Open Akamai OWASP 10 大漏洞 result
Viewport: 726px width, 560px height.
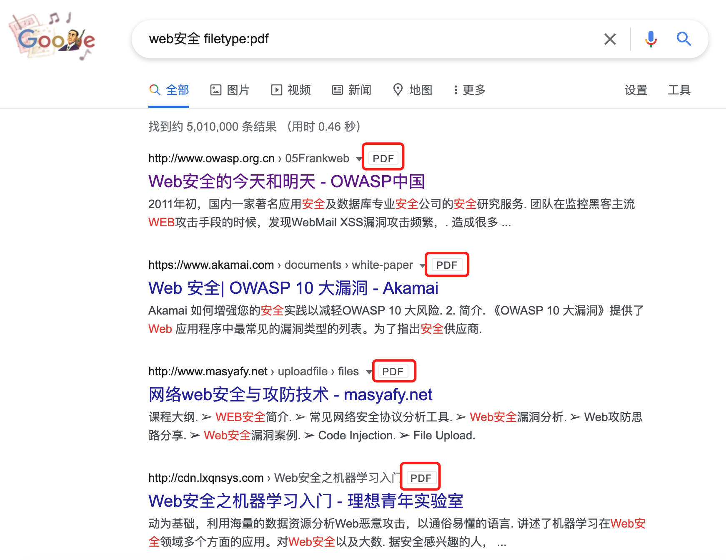click(293, 288)
